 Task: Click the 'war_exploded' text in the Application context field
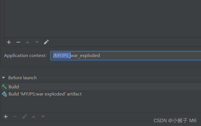(86, 56)
